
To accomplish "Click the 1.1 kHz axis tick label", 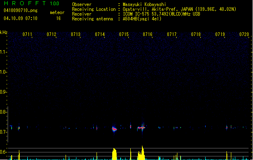I will (x=3, y=52).
